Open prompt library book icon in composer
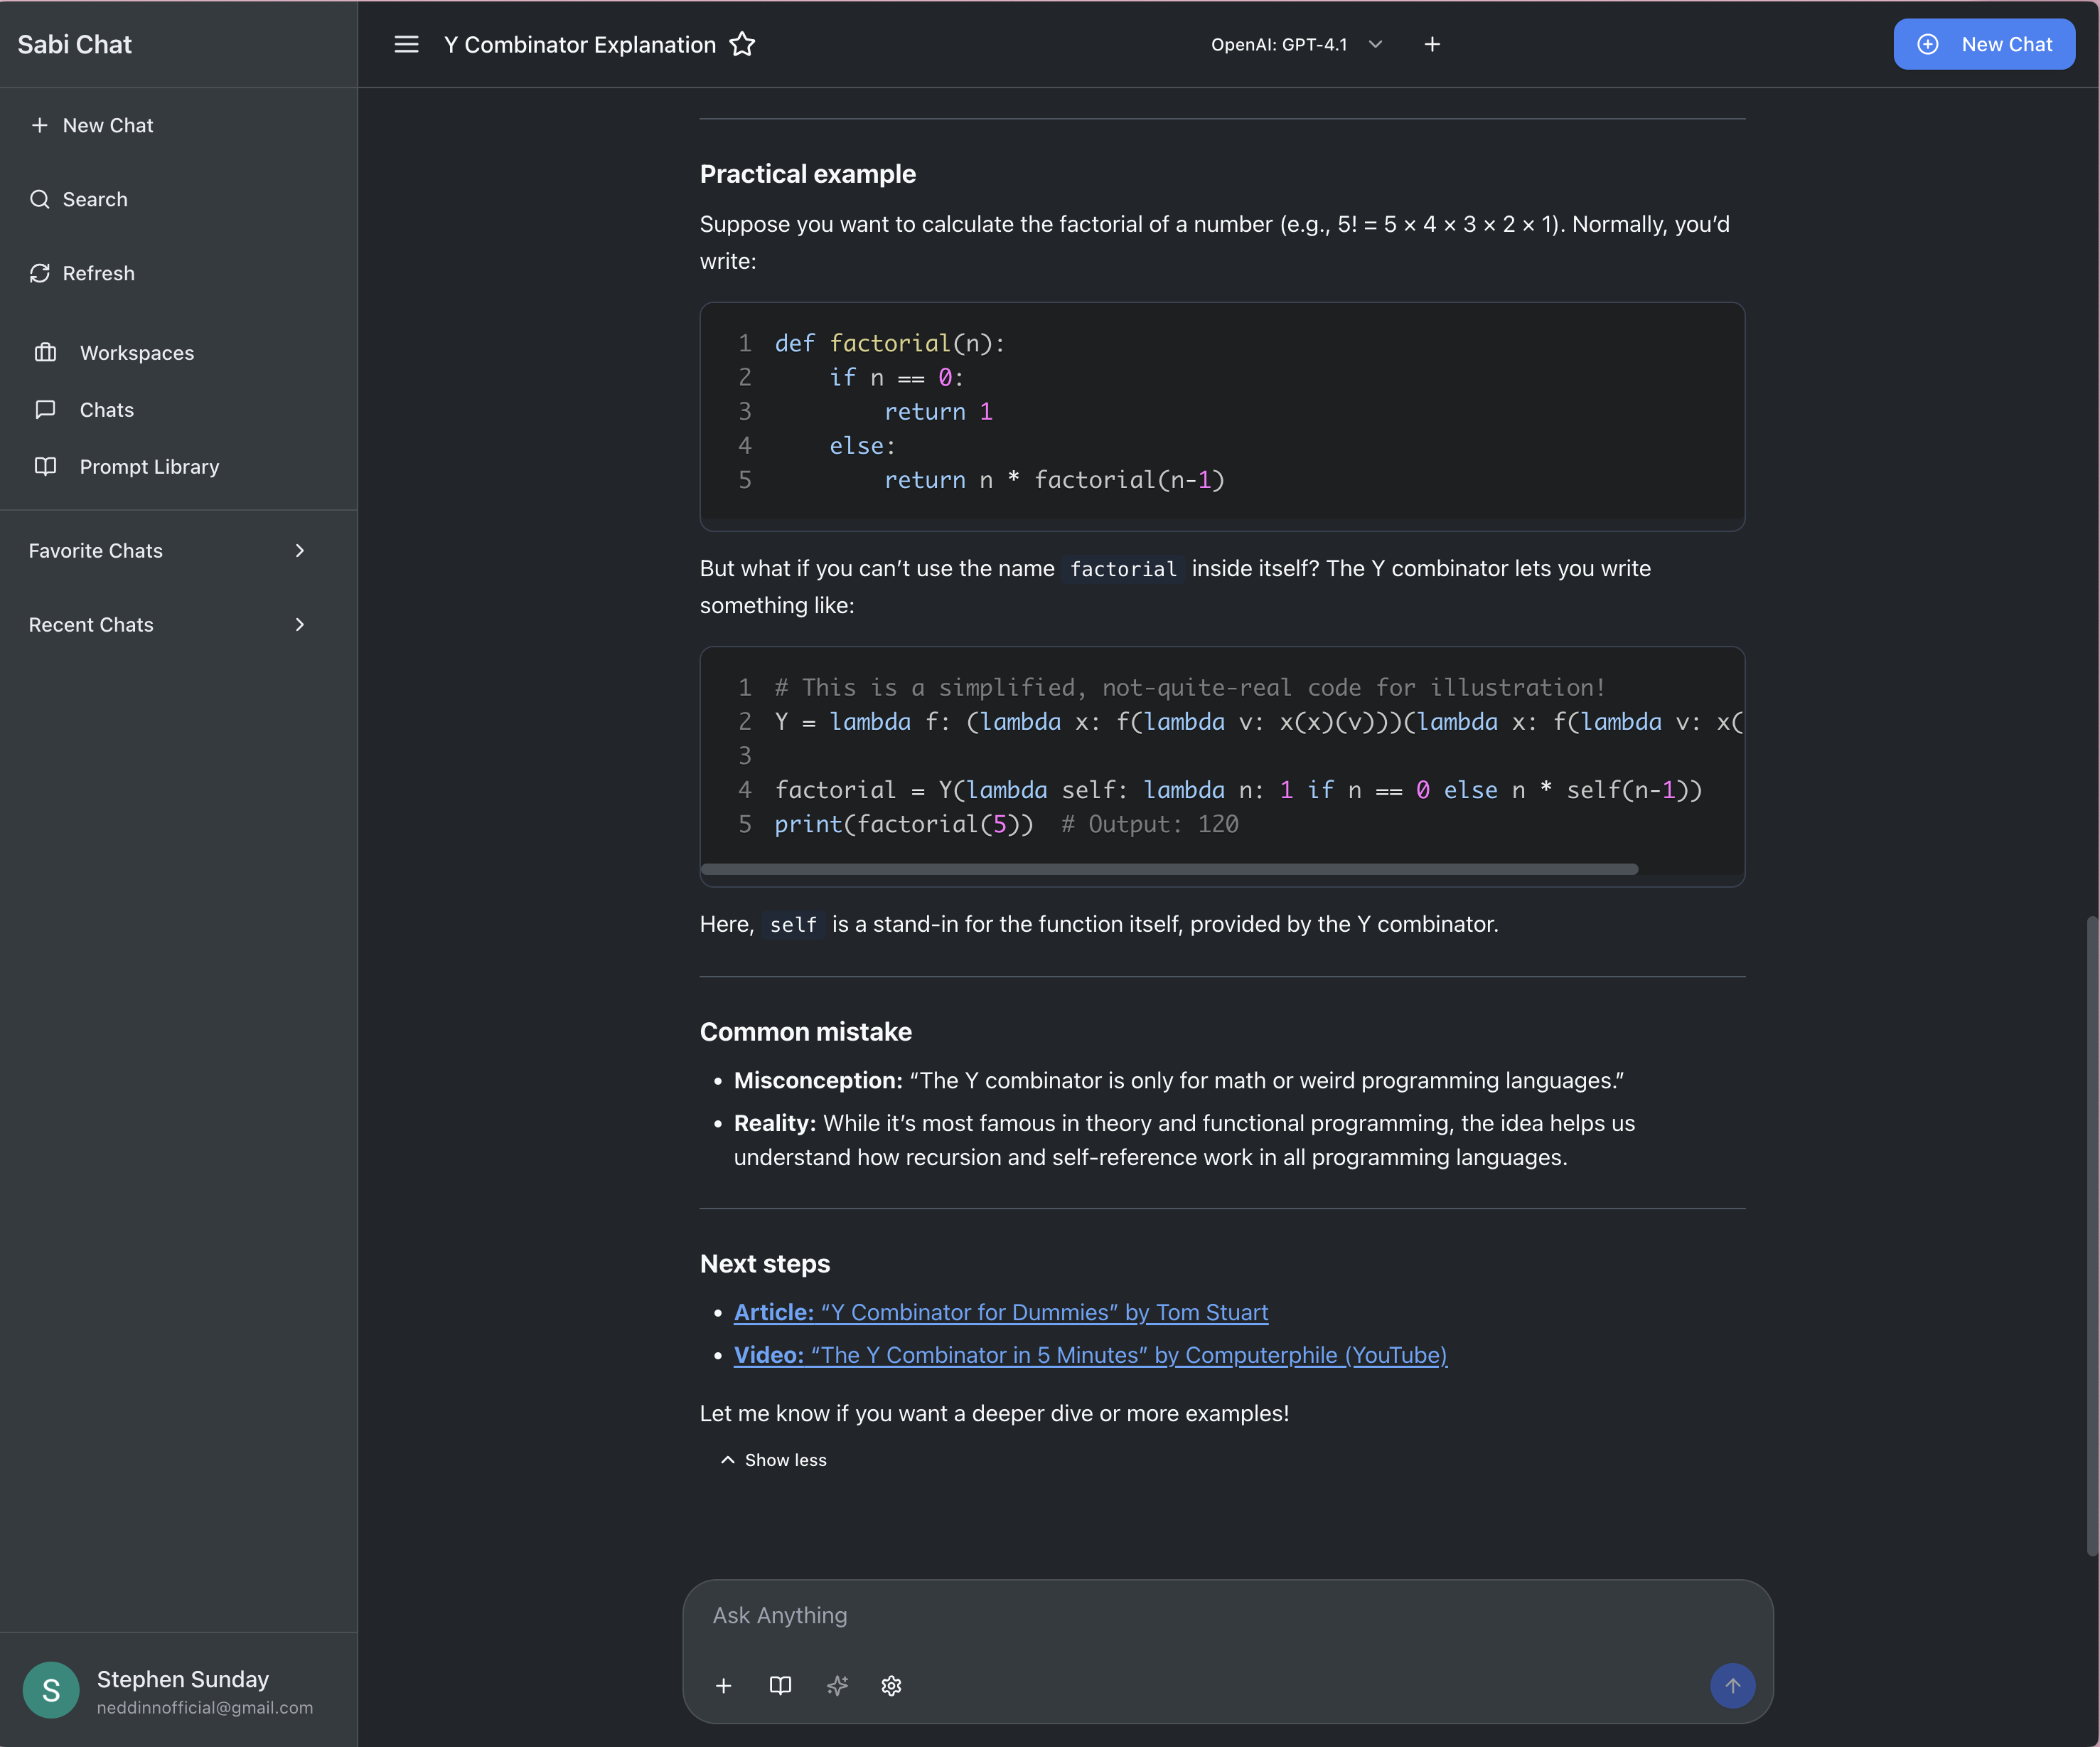 (780, 1686)
